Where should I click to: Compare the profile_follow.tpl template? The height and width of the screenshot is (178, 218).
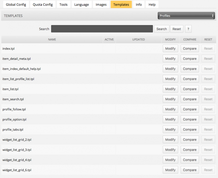190,109
